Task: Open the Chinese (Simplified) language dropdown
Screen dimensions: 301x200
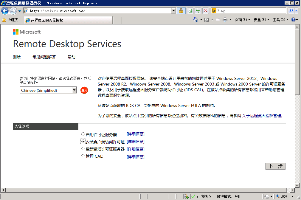Action: (48, 90)
